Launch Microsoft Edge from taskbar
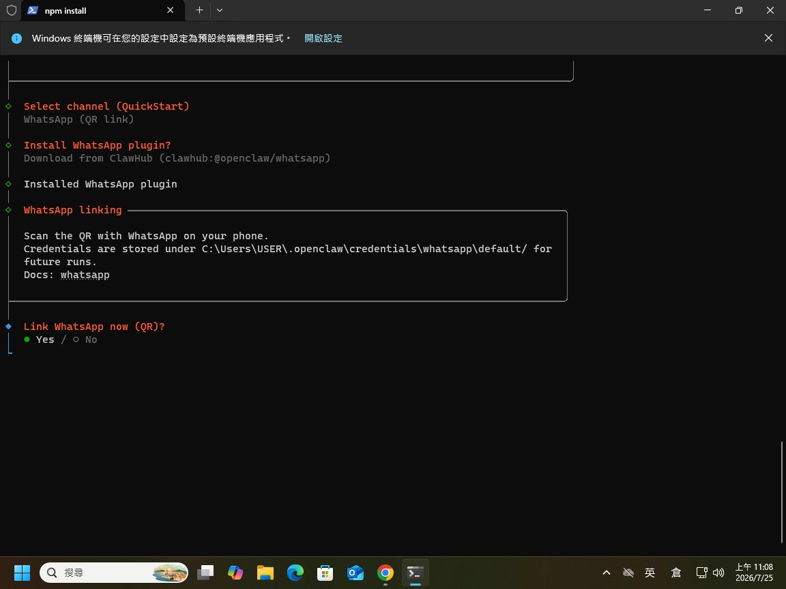Image resolution: width=786 pixels, height=589 pixels. (x=295, y=573)
